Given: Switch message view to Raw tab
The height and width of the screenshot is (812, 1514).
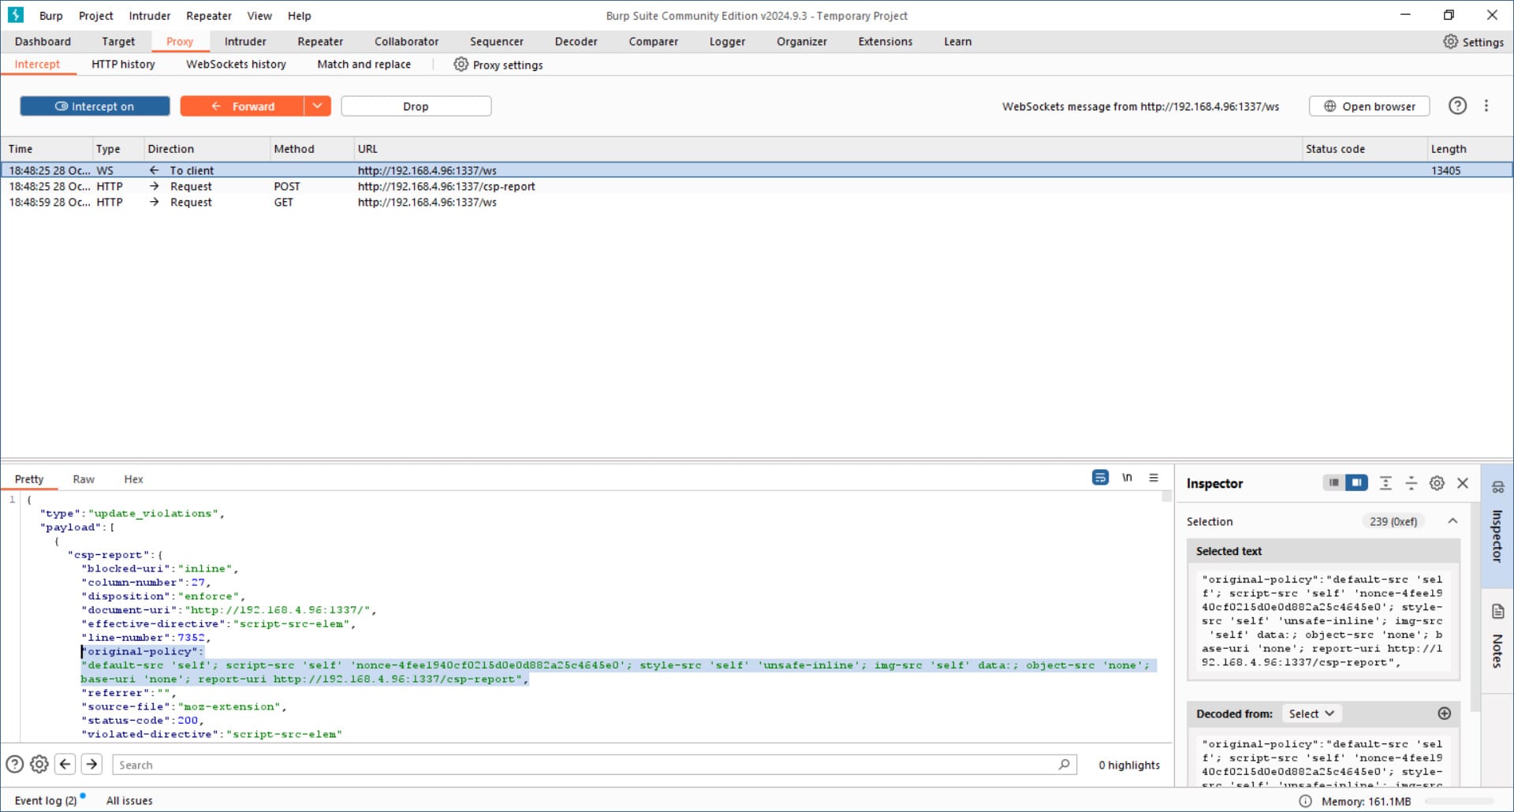Looking at the screenshot, I should [x=84, y=479].
